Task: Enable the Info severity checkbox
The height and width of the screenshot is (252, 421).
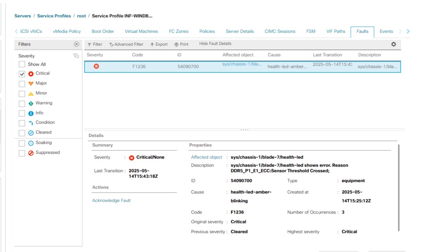Action: click(x=22, y=114)
